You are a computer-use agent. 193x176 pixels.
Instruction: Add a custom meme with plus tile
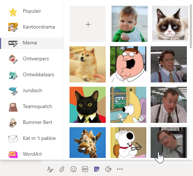88,24
